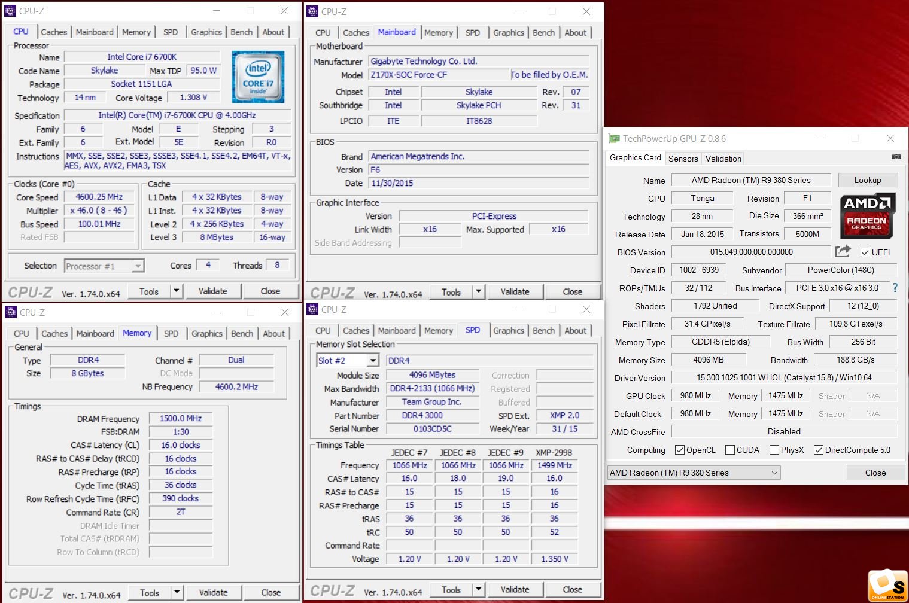Expand the Tools arrow in Memory window
The width and height of the screenshot is (909, 603).
[x=177, y=593]
